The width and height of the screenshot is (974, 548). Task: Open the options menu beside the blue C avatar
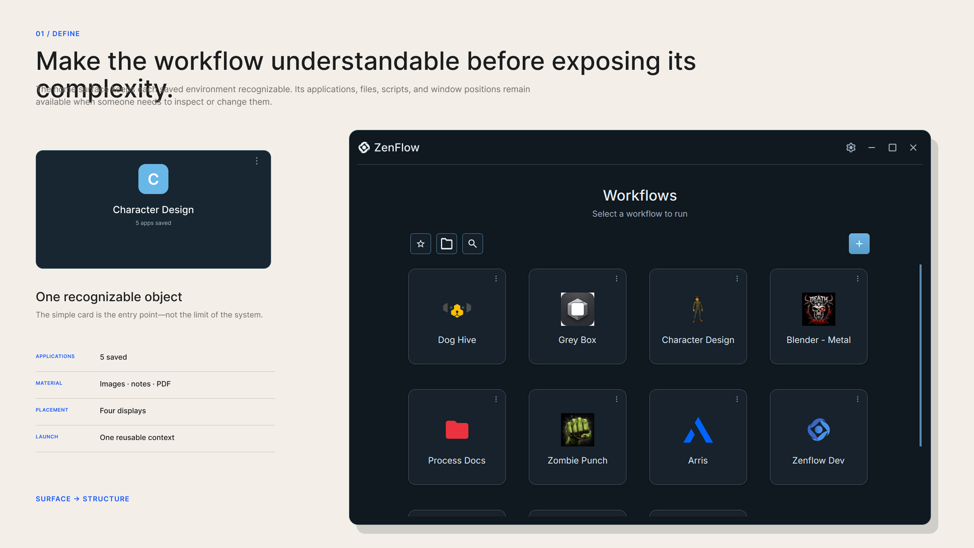point(257,161)
